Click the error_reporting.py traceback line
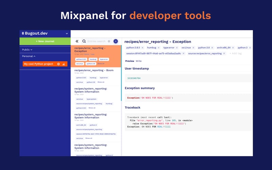This screenshot has height=170, width=272. [161, 120]
